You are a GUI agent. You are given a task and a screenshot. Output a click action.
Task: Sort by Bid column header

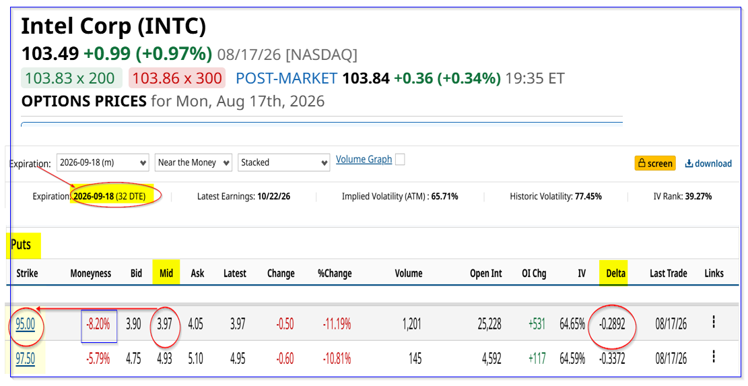coord(137,274)
